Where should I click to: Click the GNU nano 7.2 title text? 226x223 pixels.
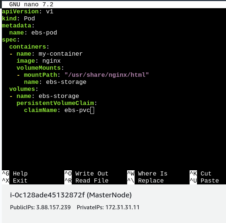point(31,4)
